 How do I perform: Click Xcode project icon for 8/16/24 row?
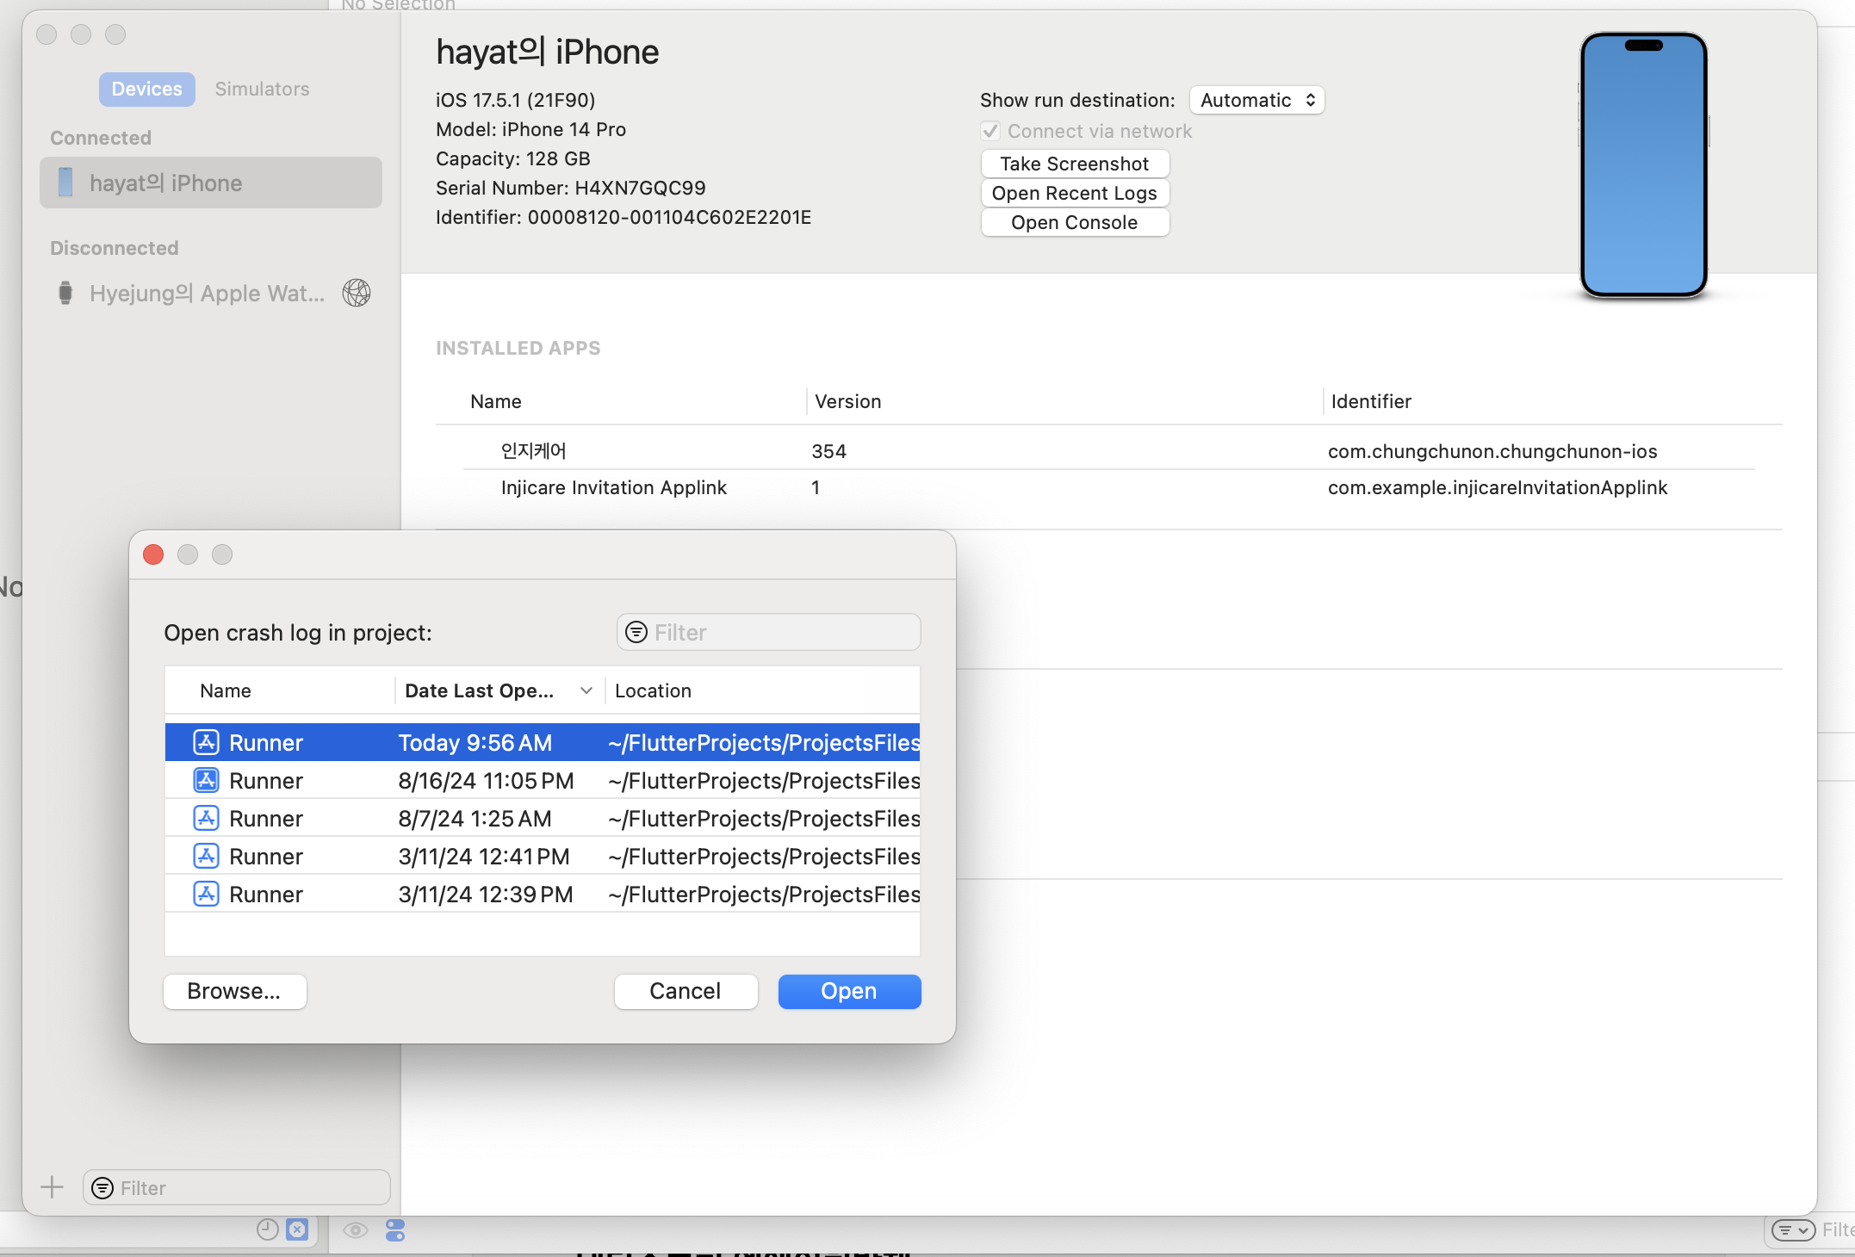(x=206, y=780)
